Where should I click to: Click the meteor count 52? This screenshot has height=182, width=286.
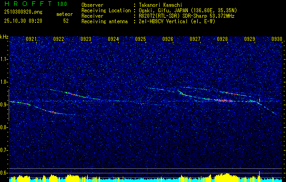[66, 21]
